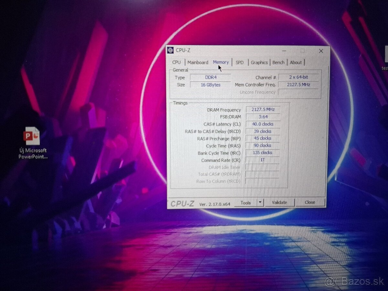
Task: Click the CAS# Latency 40.0 clocks value
Action: [x=263, y=124]
